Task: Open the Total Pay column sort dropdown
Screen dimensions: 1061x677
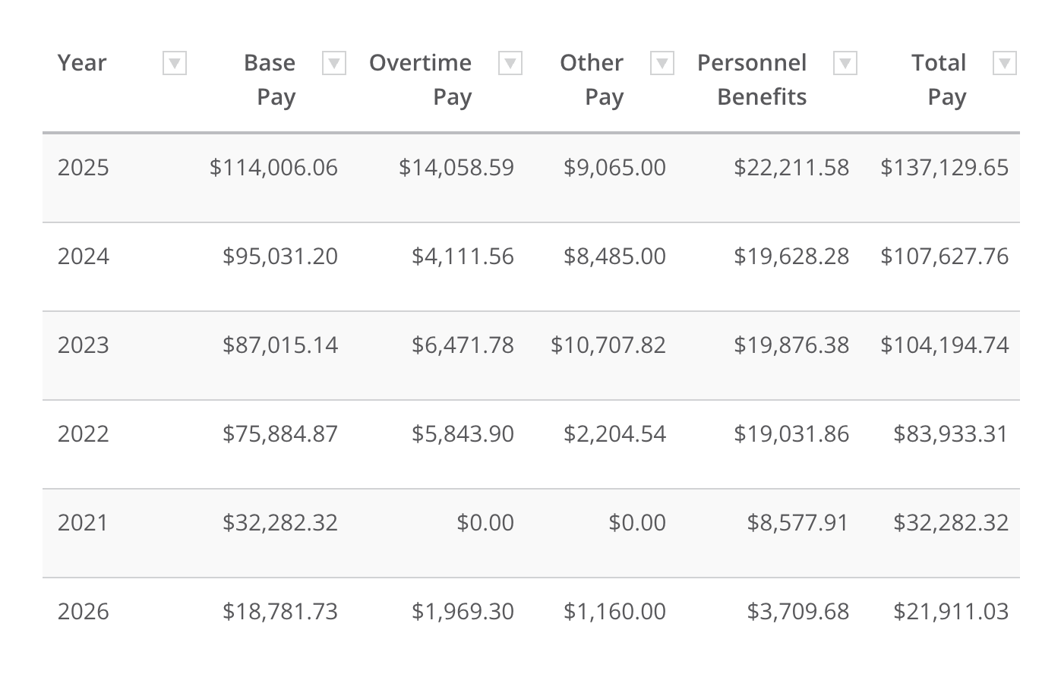Action: tap(1005, 63)
